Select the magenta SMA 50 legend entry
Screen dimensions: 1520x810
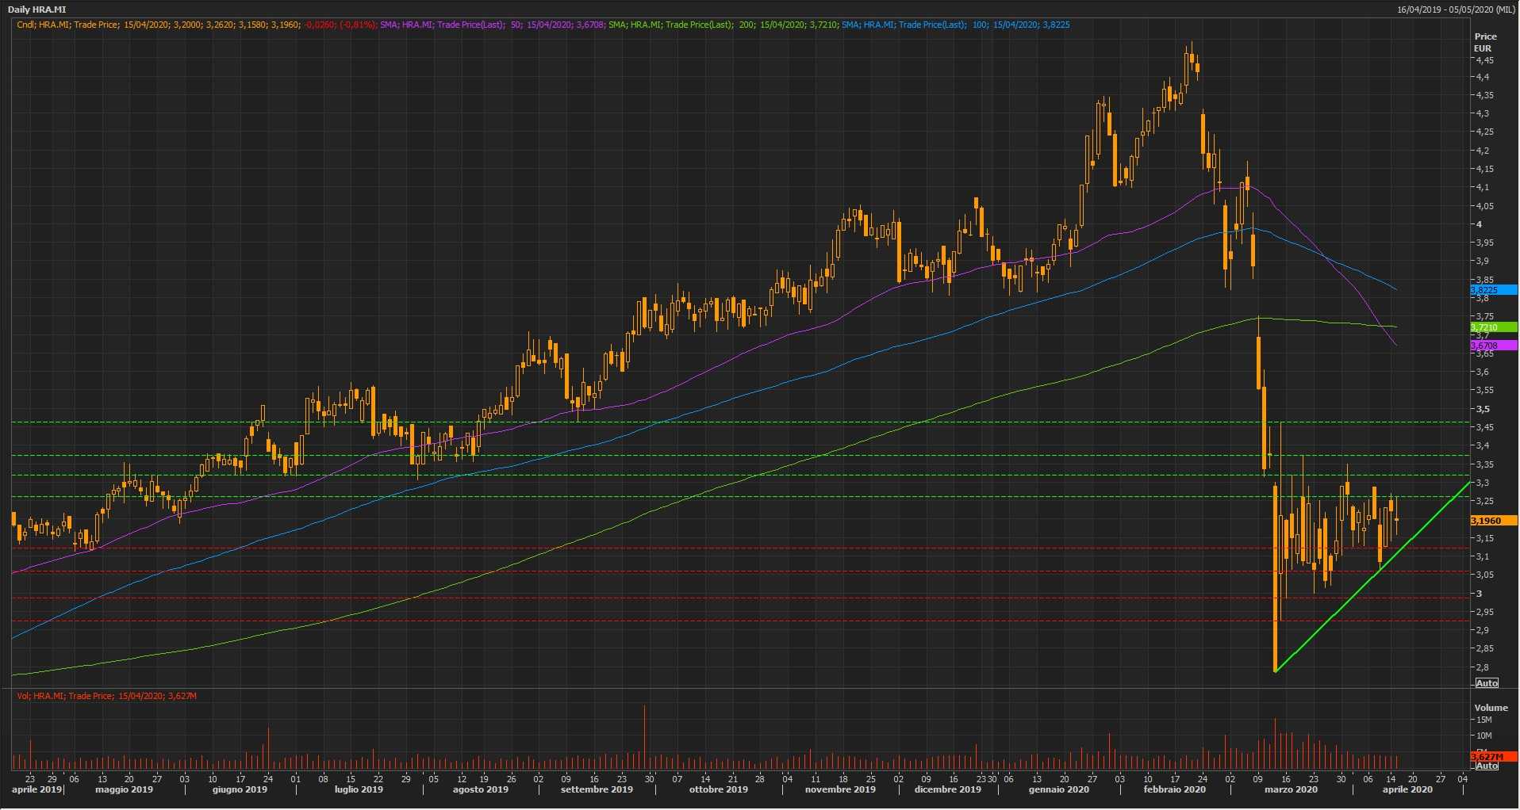tap(492, 25)
